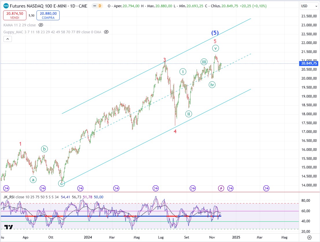Select the circled i wave label

[x=183, y=71]
